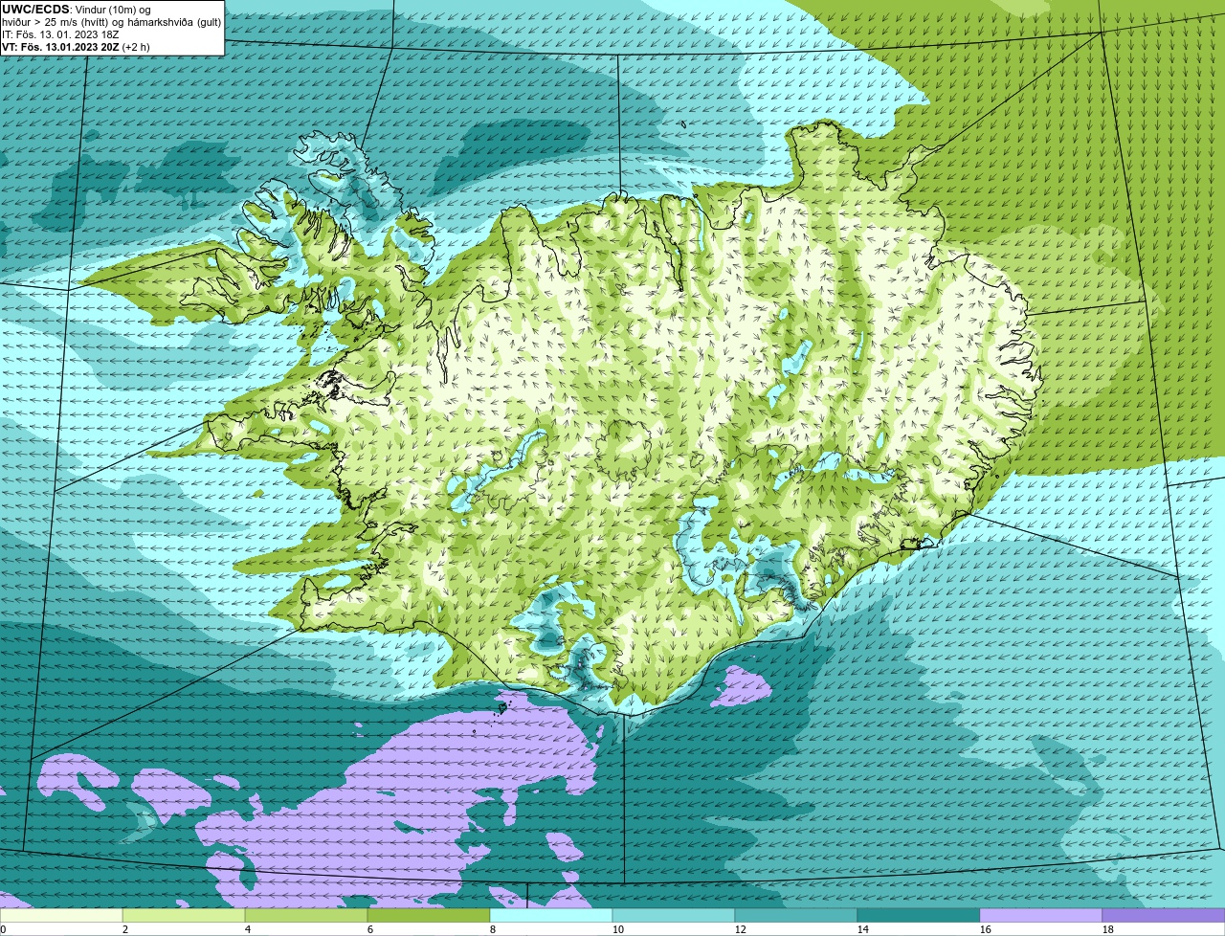Click the 14–16 m/s dark teal legend swatch
The height and width of the screenshot is (936, 1225).
pos(919,916)
